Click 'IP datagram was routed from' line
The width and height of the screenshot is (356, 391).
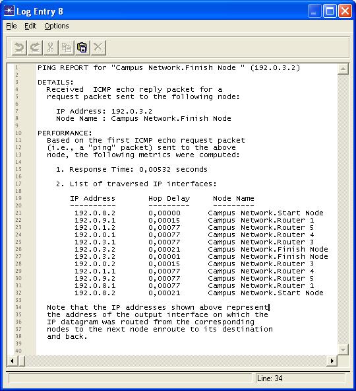(x=150, y=322)
